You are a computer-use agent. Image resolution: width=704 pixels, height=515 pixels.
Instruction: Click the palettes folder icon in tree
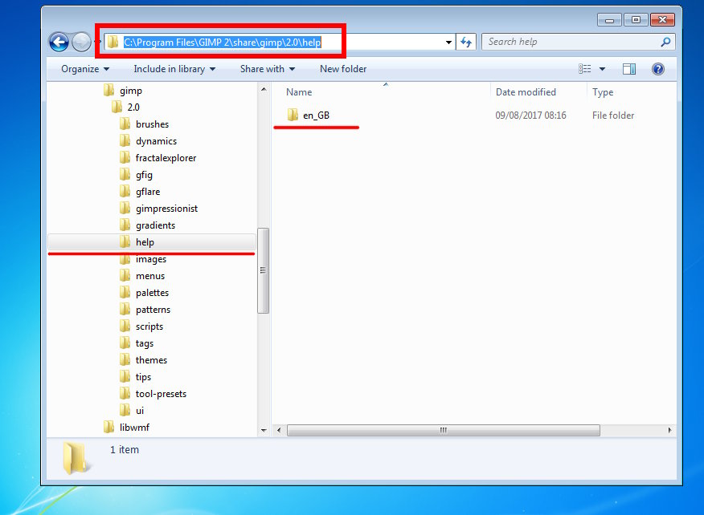pyautogui.click(x=125, y=292)
